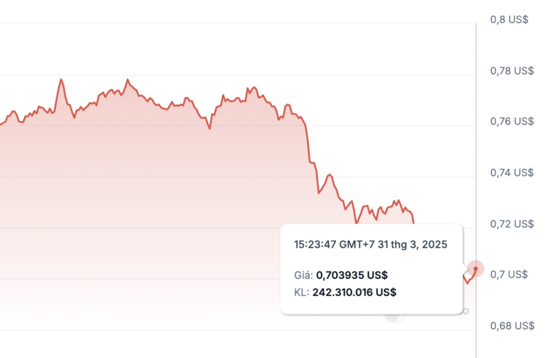This screenshot has height=358, width=547.
Task: Click the GMT+7 timezone text
Action: 357,244
